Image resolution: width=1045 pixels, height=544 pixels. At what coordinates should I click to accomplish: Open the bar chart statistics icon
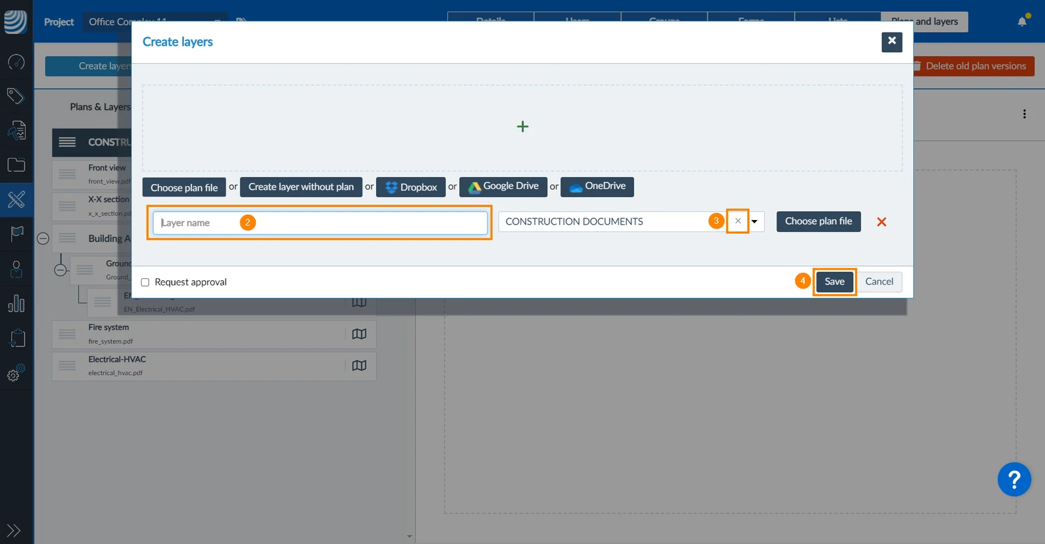point(16,303)
